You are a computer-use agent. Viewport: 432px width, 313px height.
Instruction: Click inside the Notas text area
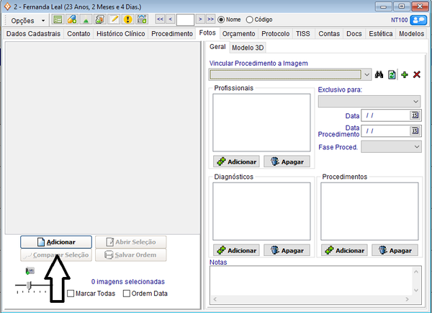[310, 285]
